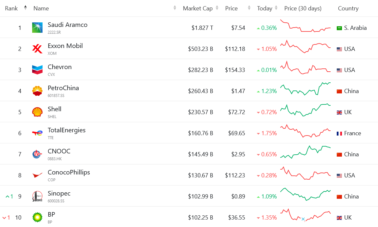378x227 pixels.
Task: Sort by Today column sort arrows
Action: 276,8
